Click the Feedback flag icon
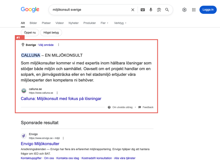Screen dimensions: 220x165 pos(140,107)
